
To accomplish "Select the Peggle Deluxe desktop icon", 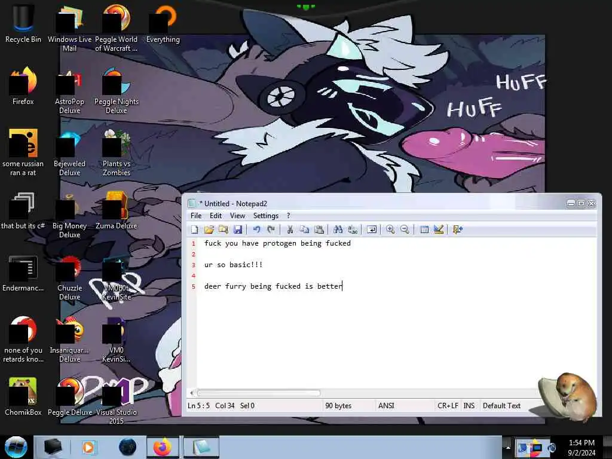I will [69, 397].
